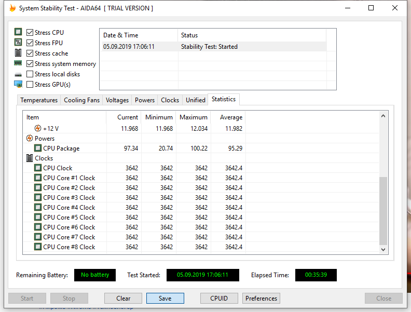Click the Minimum column header
Viewport: 411px width, 312px height.
click(x=159, y=117)
